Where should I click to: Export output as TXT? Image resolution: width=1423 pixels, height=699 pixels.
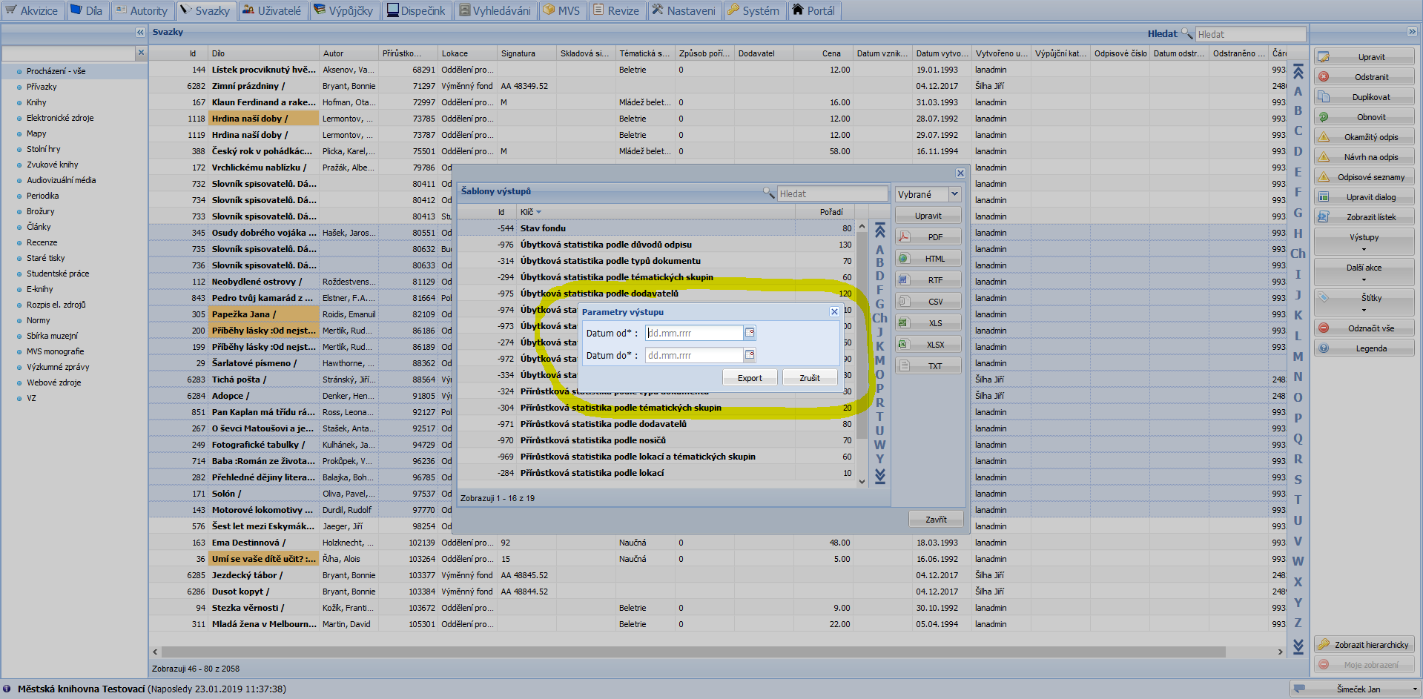[x=928, y=366]
